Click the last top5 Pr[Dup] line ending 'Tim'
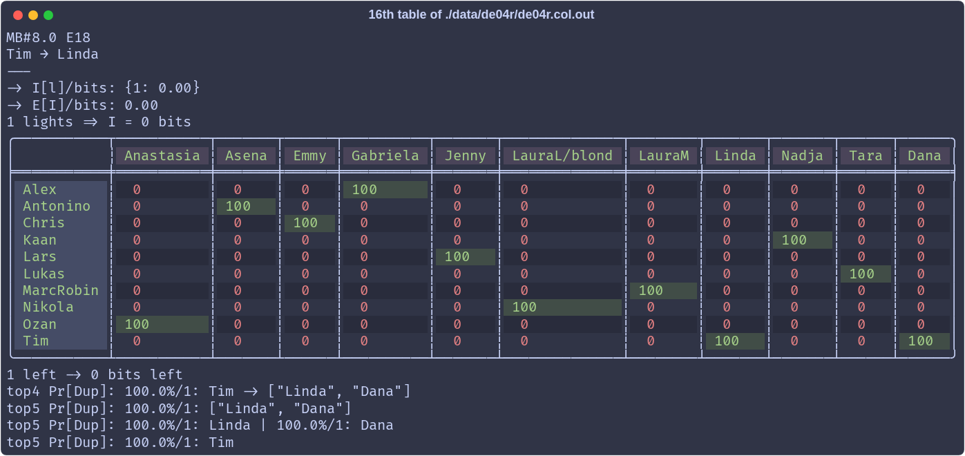The width and height of the screenshot is (965, 456). [x=120, y=442]
